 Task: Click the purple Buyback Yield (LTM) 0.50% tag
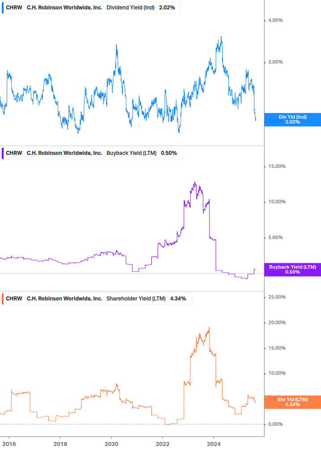tap(293, 270)
